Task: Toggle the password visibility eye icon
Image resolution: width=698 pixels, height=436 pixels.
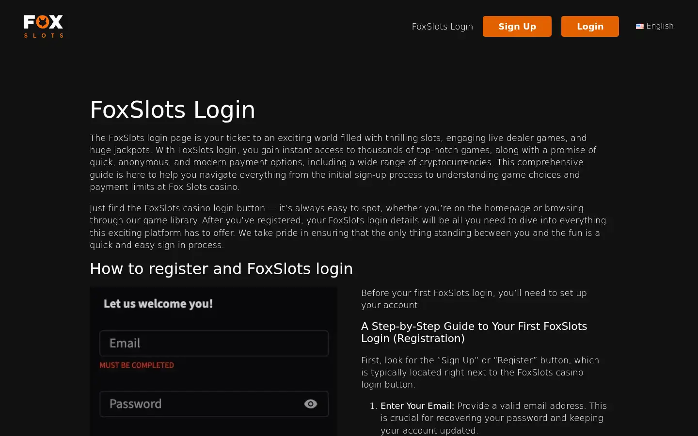Action: point(311,404)
